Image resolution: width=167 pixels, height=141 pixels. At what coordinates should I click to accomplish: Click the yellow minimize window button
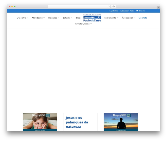pos(12,6)
